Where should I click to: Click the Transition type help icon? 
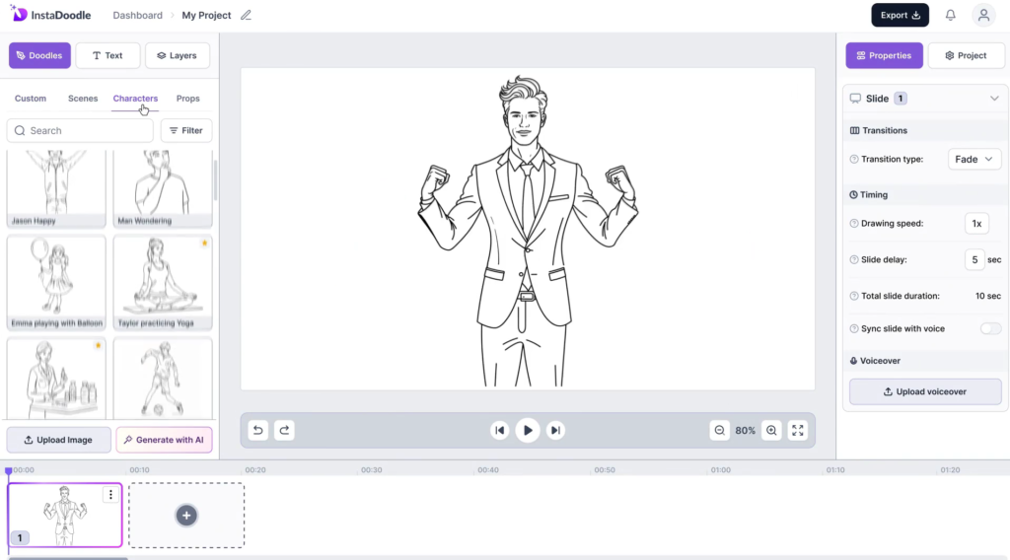coord(854,159)
